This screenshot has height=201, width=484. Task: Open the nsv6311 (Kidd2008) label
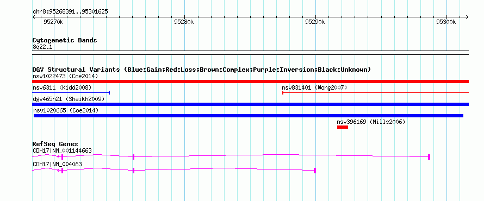coord(62,87)
